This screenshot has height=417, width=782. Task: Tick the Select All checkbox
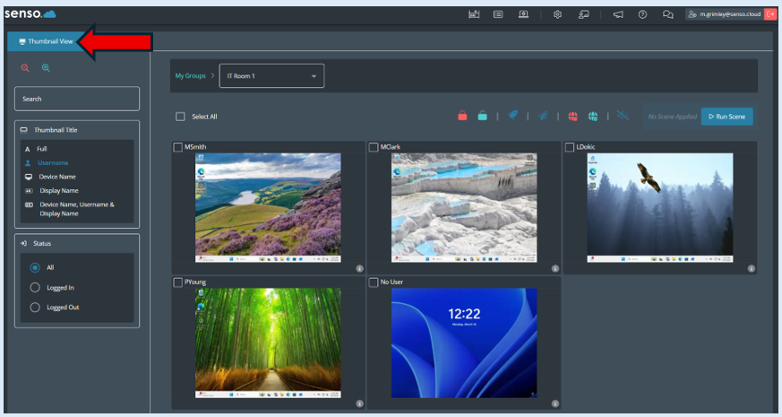tap(180, 117)
